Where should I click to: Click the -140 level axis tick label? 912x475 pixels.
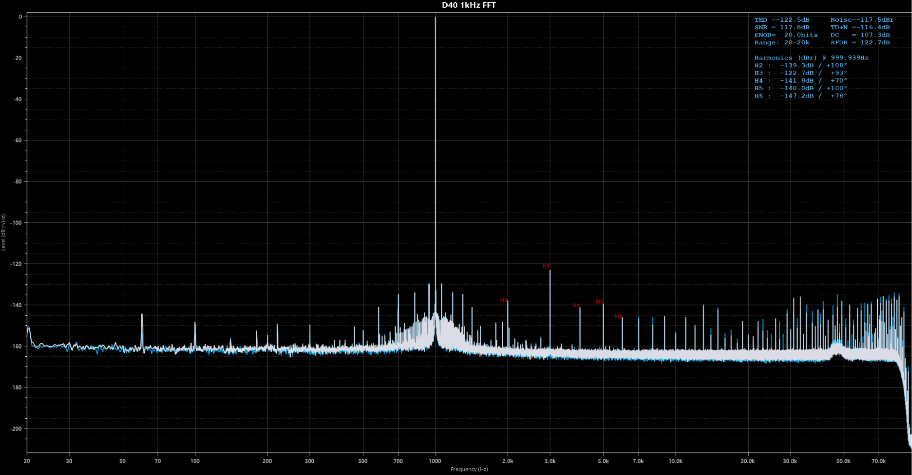(17, 305)
